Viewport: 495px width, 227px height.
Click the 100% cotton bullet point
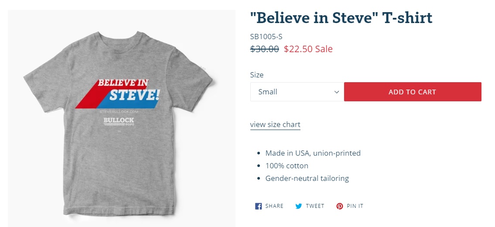(287, 166)
